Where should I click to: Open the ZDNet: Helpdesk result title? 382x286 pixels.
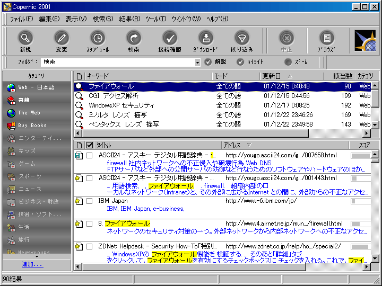pos(158,246)
